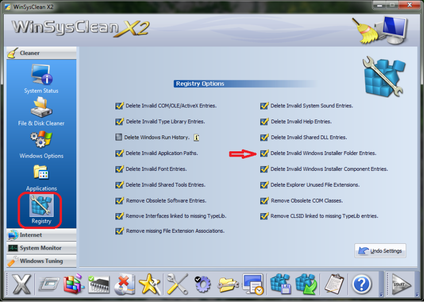This screenshot has height=302, width=424.
Task: Uncheck Delete Invalid Shared Tools Entries
Action: pyautogui.click(x=119, y=185)
